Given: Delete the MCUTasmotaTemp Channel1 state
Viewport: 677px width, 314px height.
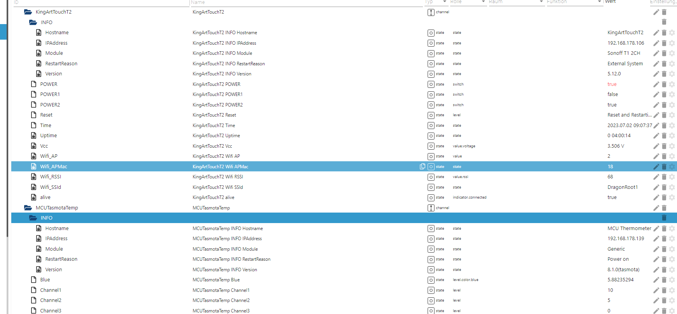Looking at the screenshot, I should click(x=664, y=290).
